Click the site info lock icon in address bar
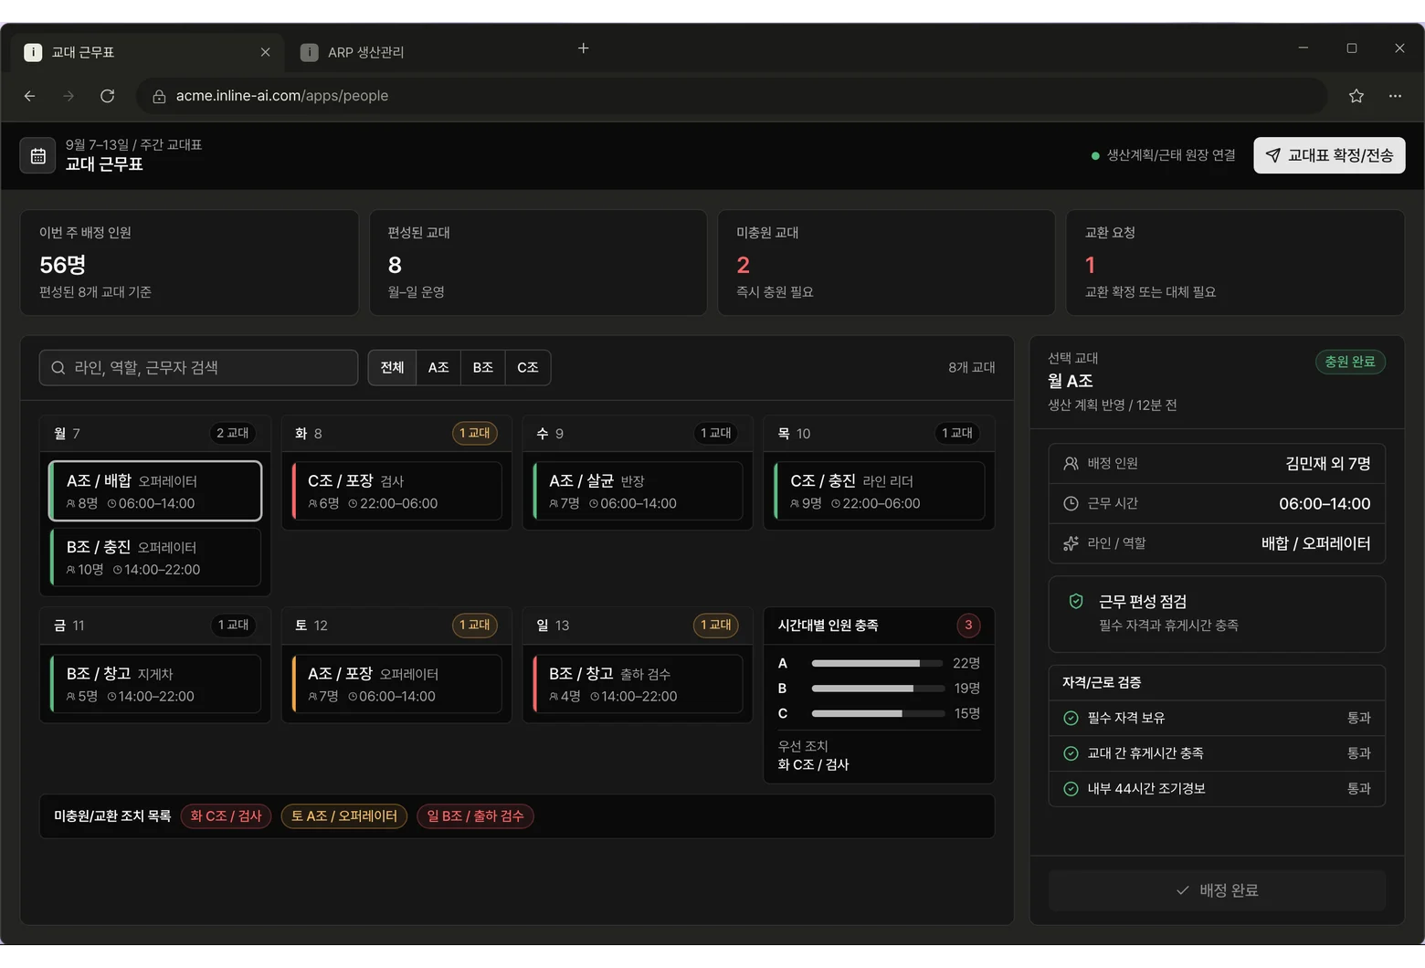 coord(159,96)
